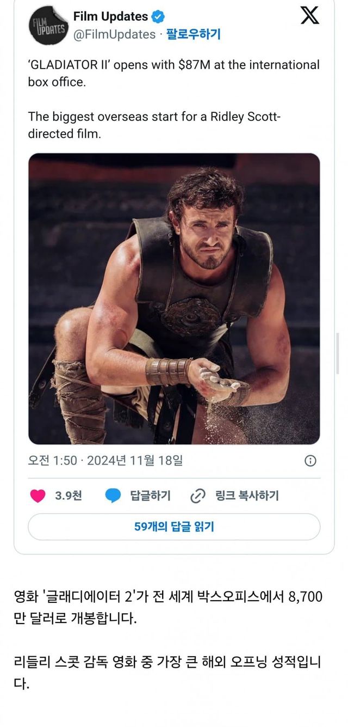The image size is (348, 727).
Task: Follow the account via 팔로우하기
Action: point(194,34)
